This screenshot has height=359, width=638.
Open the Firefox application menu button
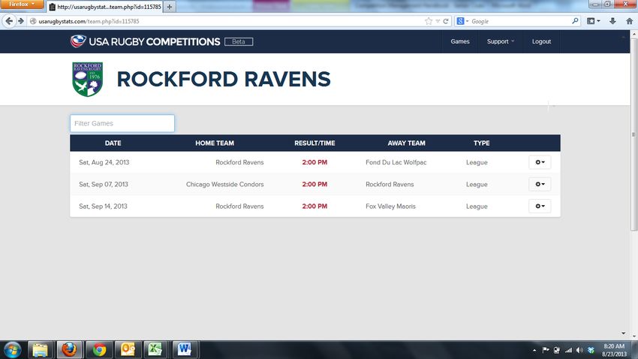click(22, 4)
